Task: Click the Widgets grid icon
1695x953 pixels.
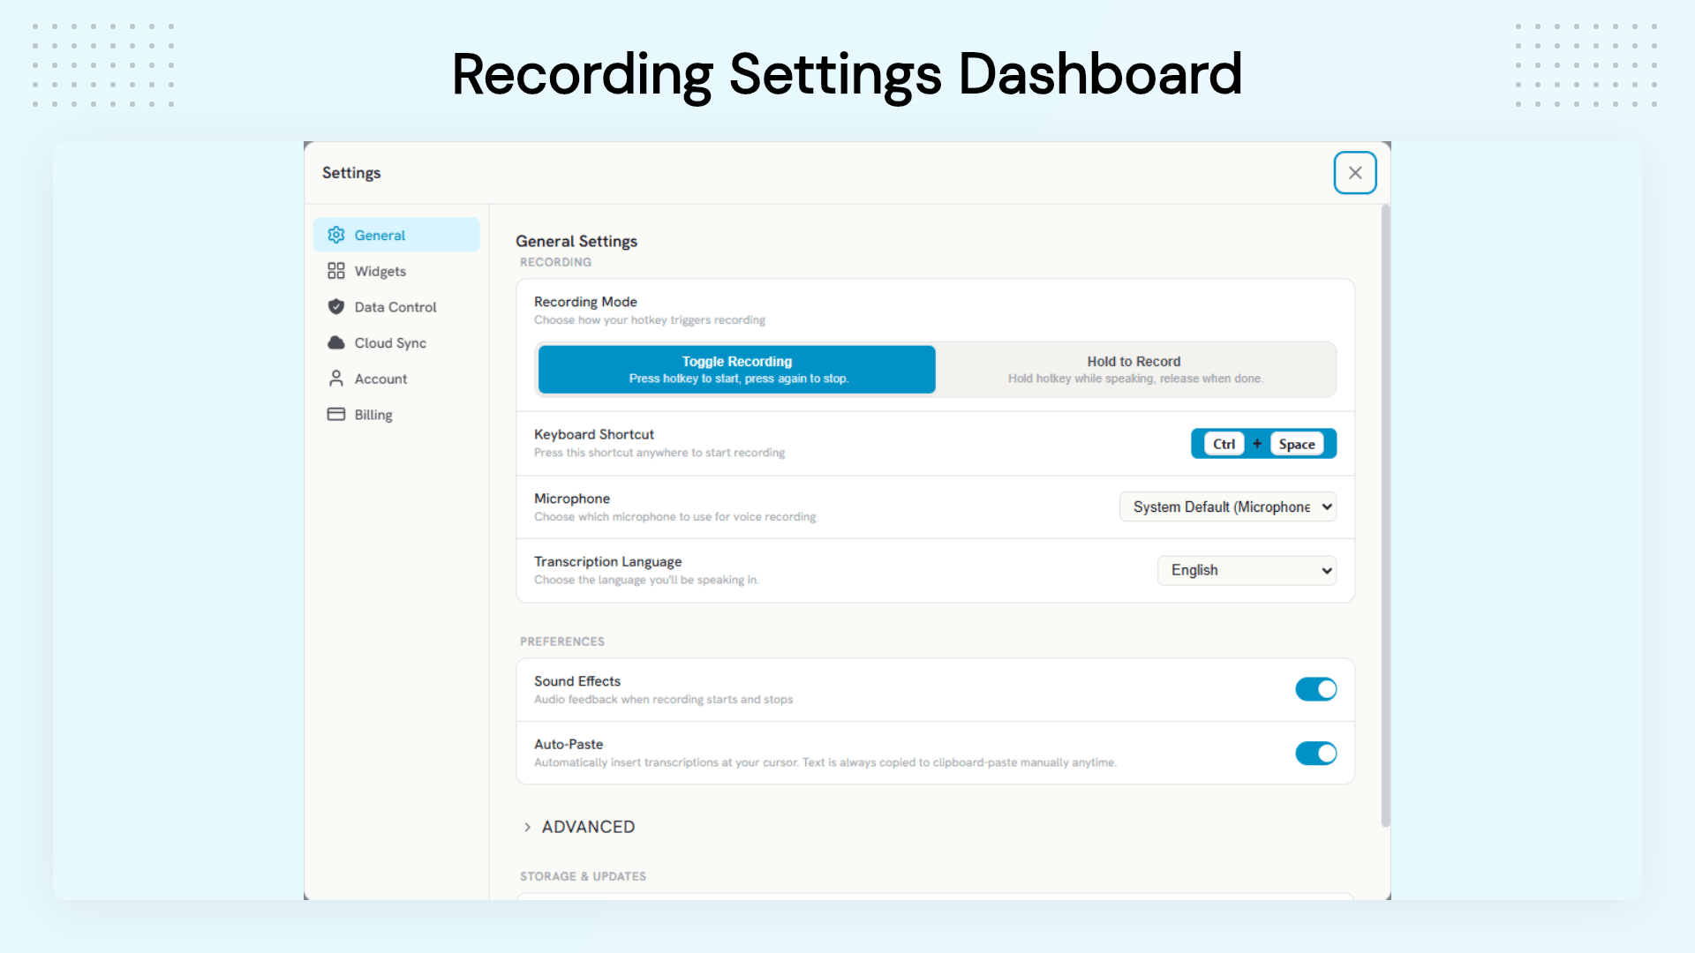Action: (x=335, y=271)
